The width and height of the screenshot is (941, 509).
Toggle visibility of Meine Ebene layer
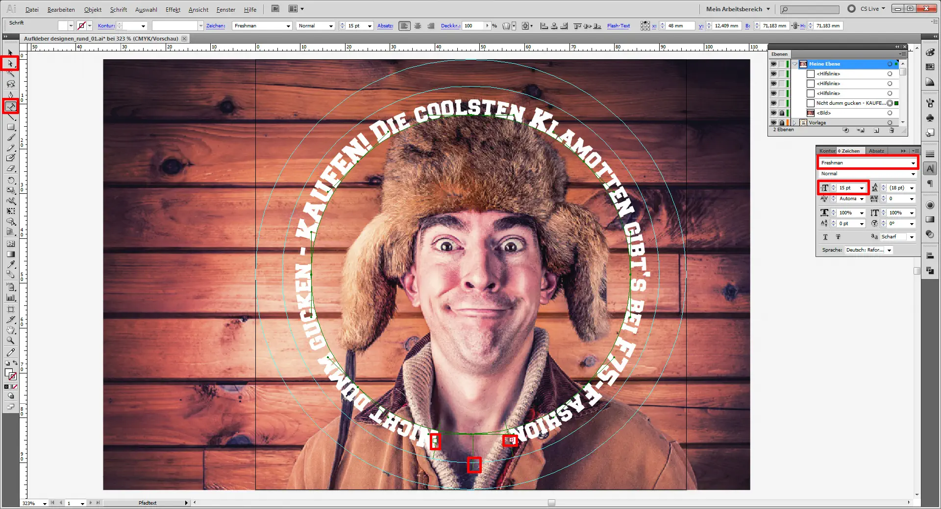tap(773, 64)
